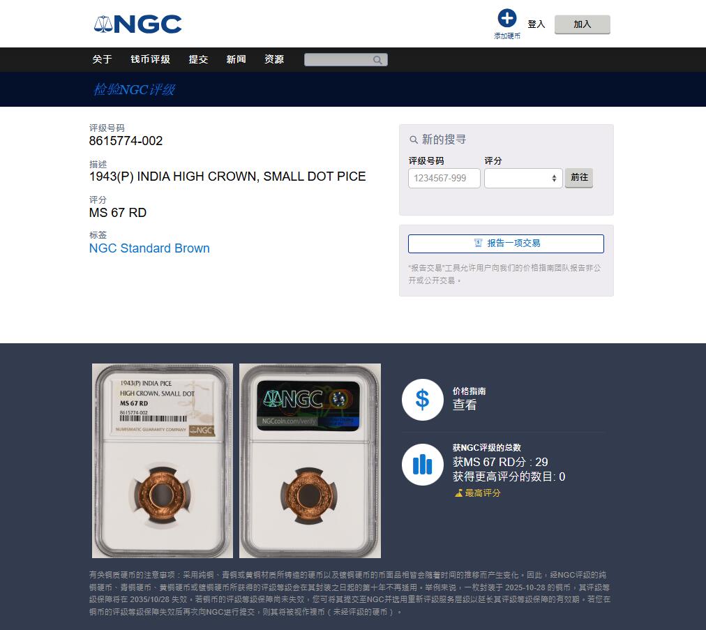Click the NGC scales logo
The height and width of the screenshot is (630, 706).
click(137, 24)
